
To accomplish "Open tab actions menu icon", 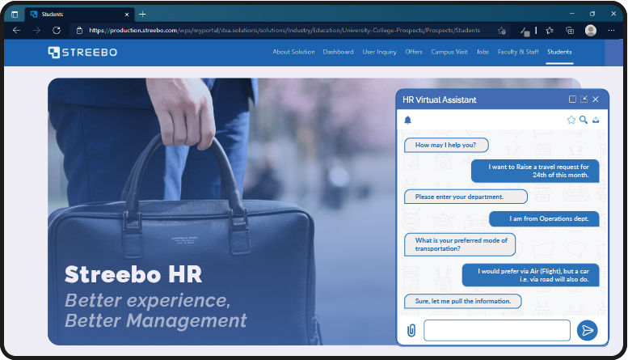I will coord(15,15).
